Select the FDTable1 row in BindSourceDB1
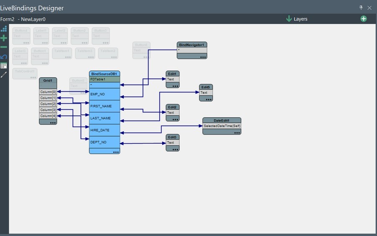The image size is (377, 236). (104, 79)
